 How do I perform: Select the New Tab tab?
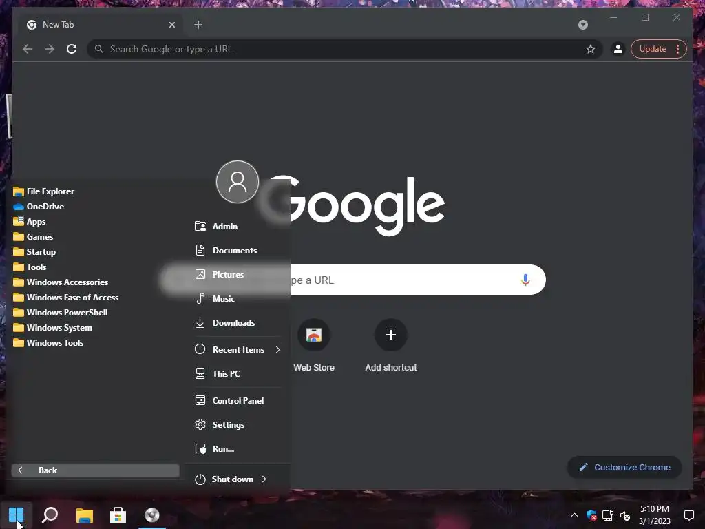[101, 25]
